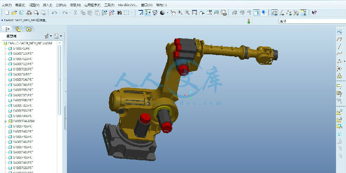This screenshot has height=173, width=346.
Task: Switch to the folder browser tab
Action: [18, 29]
